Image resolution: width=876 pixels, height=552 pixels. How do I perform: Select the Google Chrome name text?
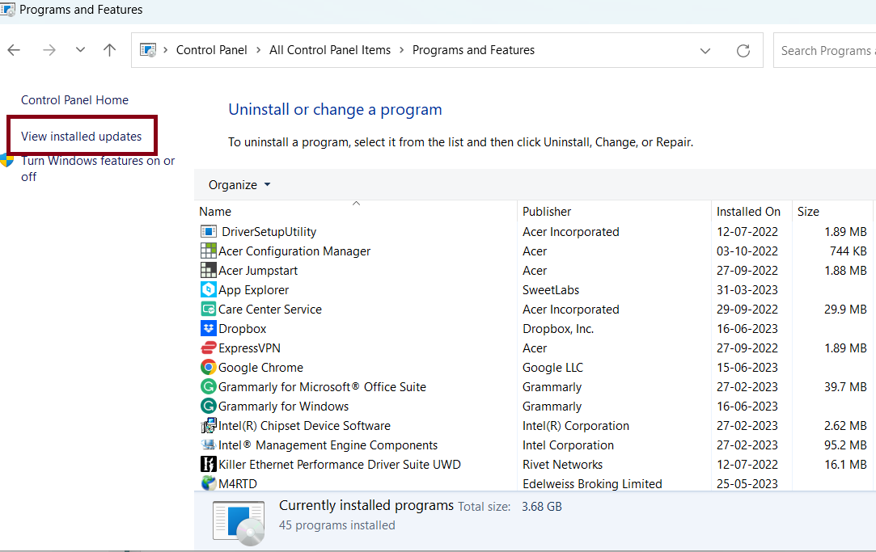[x=261, y=367]
